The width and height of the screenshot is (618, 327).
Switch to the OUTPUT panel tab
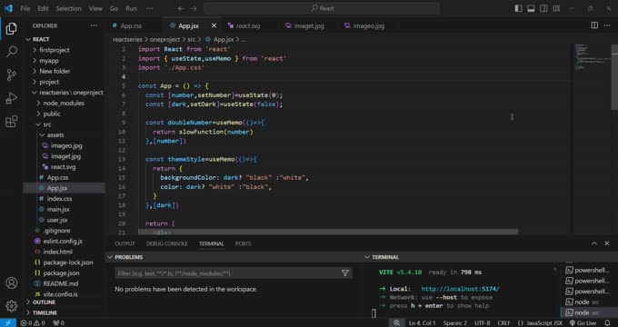(125, 243)
